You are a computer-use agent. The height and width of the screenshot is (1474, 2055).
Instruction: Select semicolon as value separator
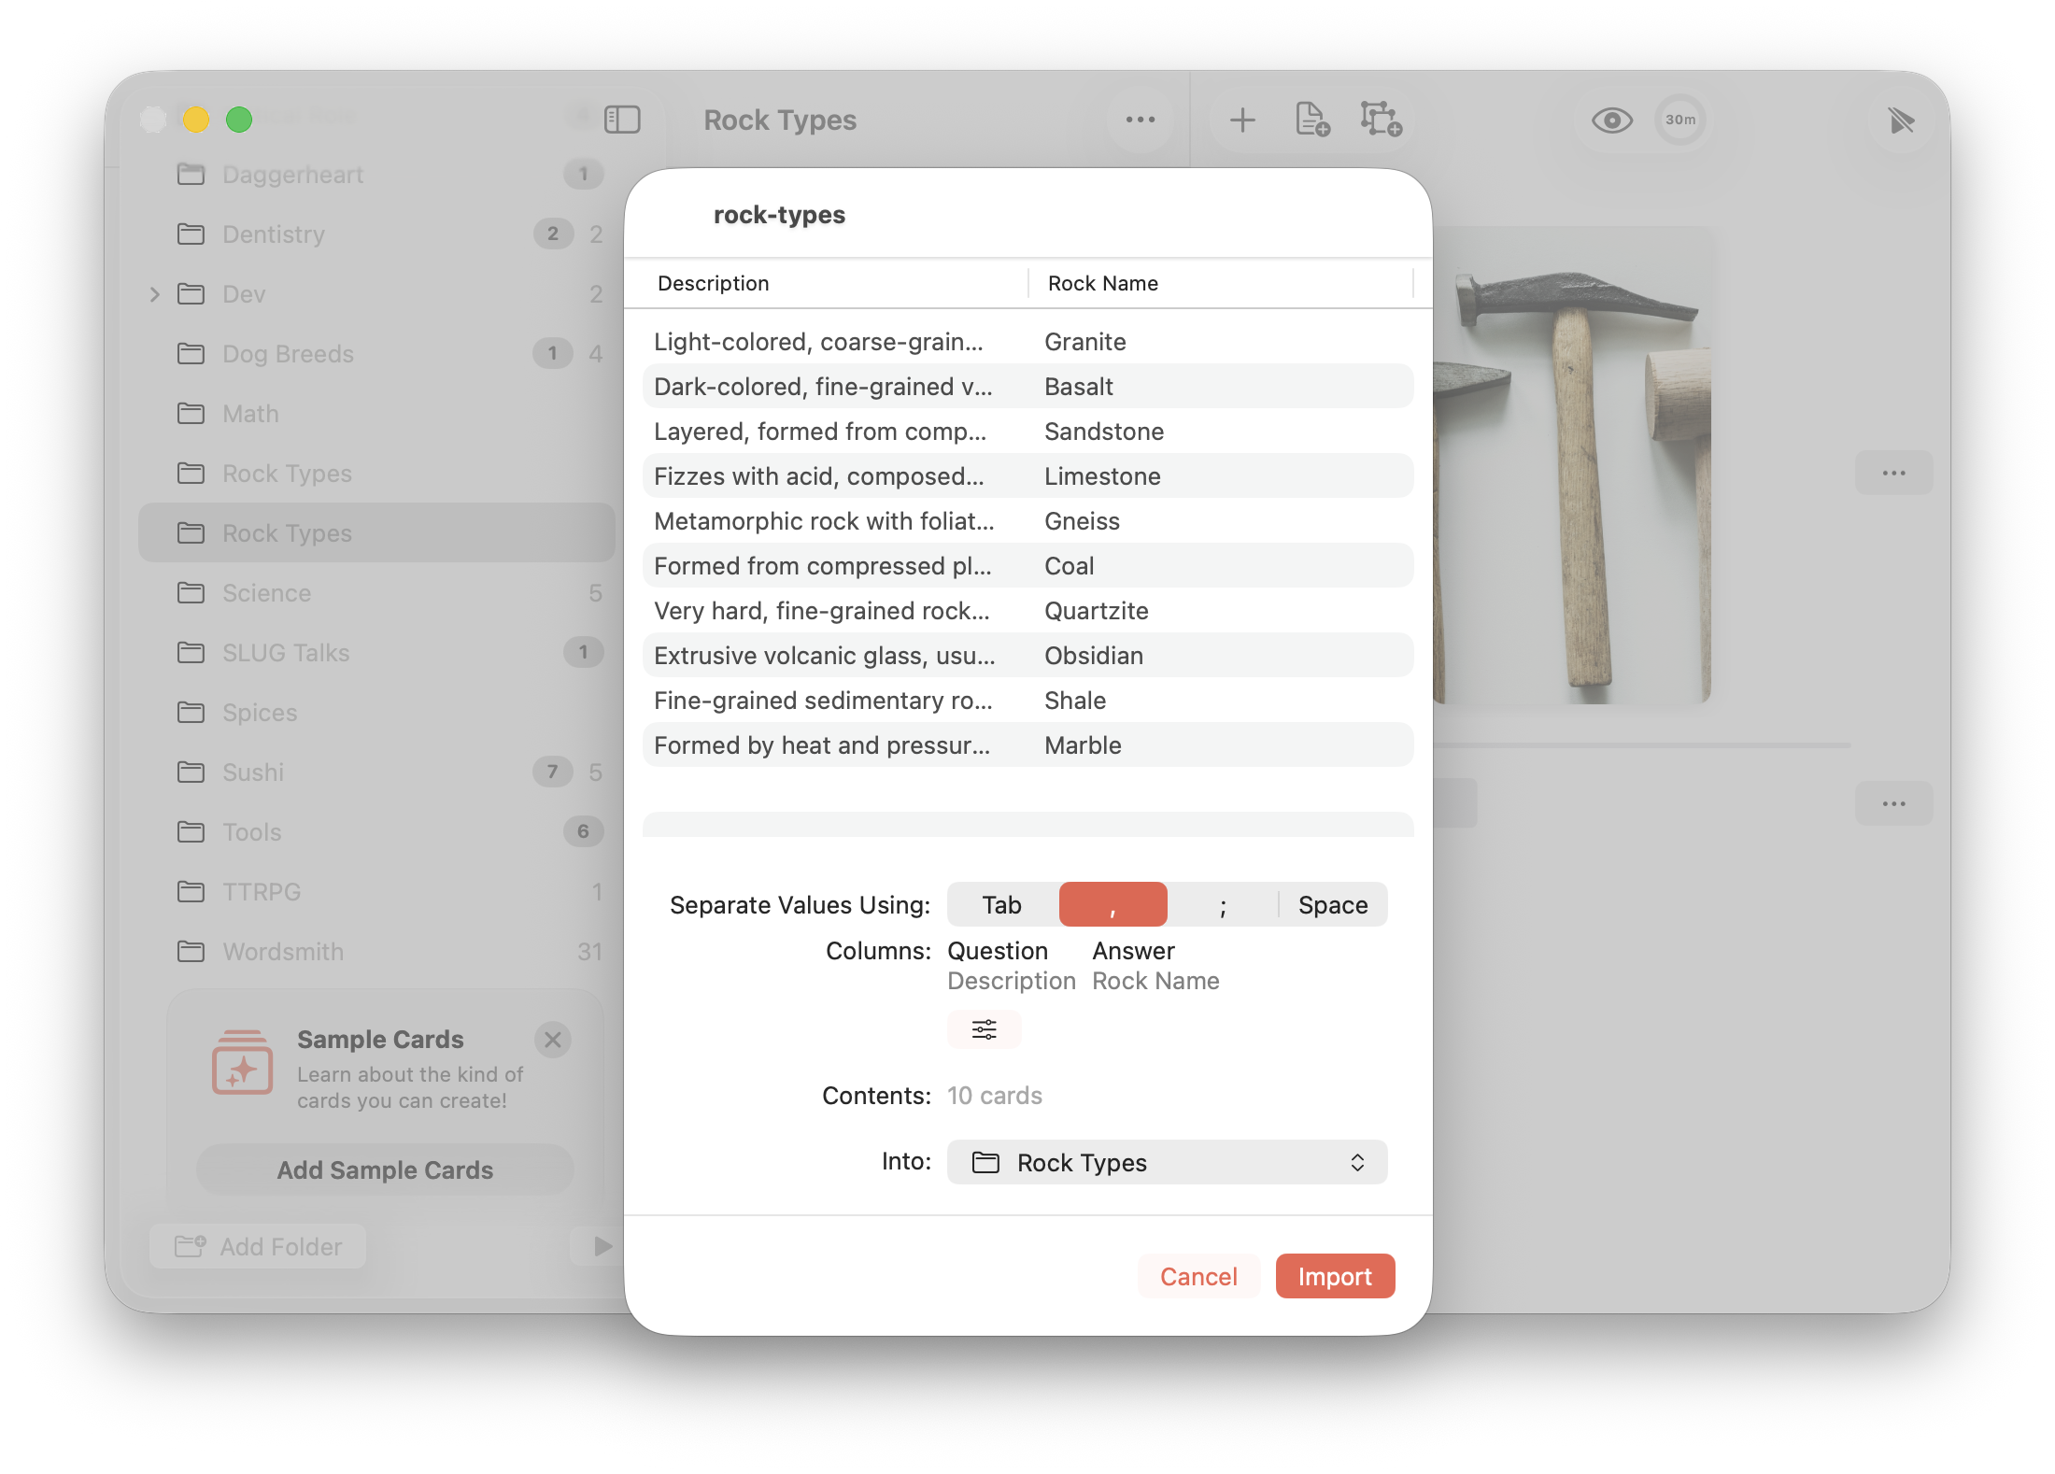(1222, 904)
